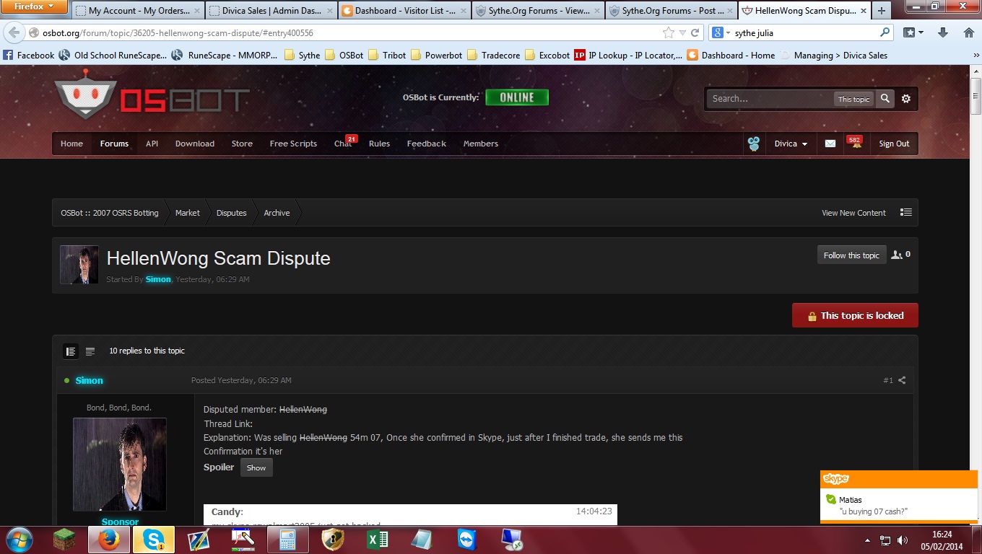Open the Facebook bookmark
This screenshot has width=982, height=554.
pyautogui.click(x=29, y=56)
